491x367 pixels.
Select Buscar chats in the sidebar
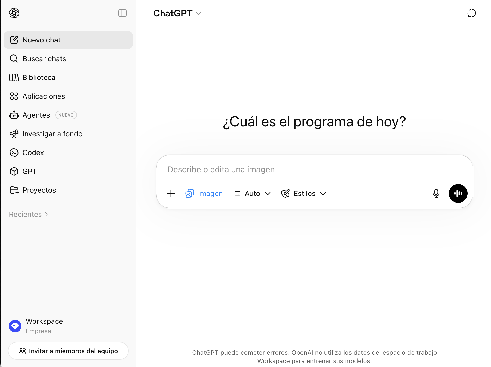pyautogui.click(x=44, y=59)
